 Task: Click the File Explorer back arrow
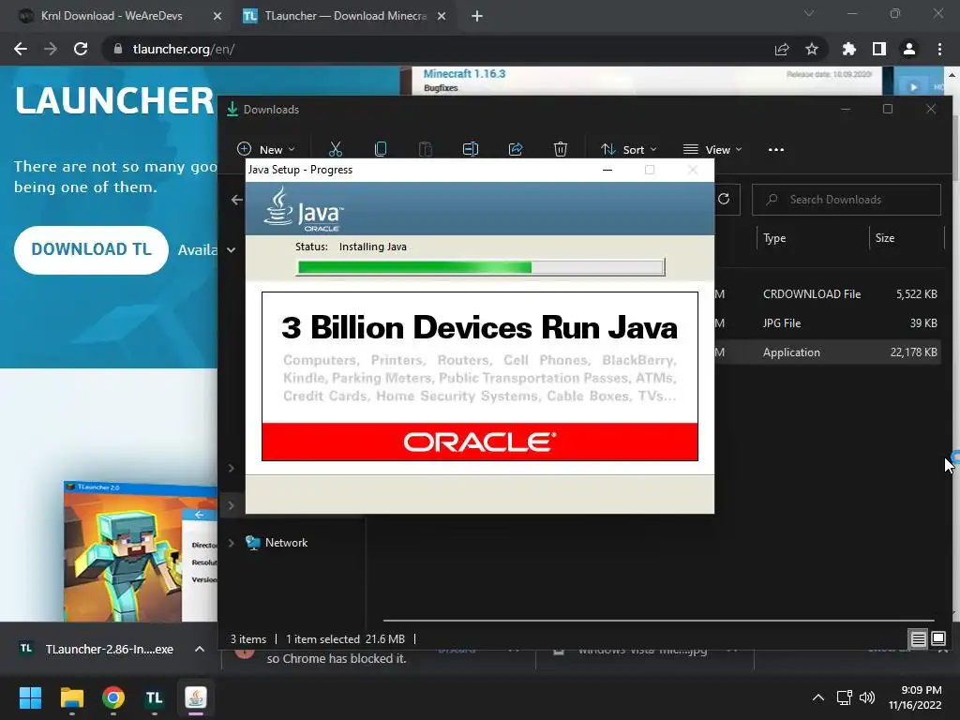pyautogui.click(x=237, y=200)
